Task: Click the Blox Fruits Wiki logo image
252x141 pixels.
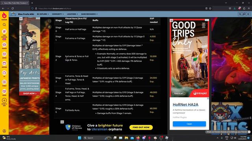Action: pyautogui.click(x=13, y=14)
